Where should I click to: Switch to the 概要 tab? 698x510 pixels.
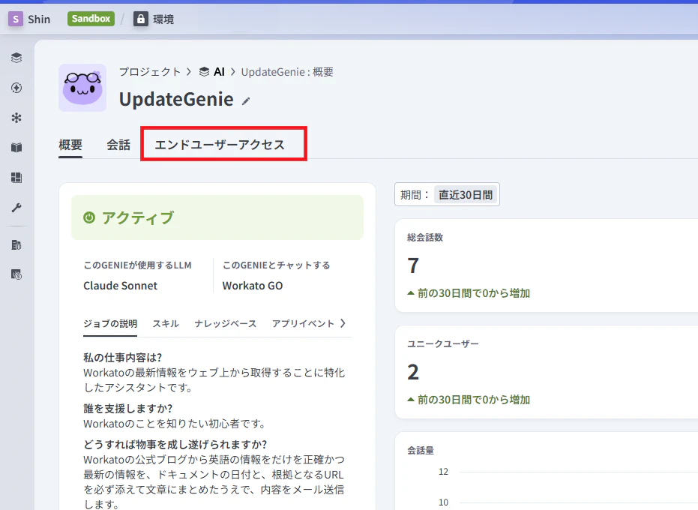pyautogui.click(x=70, y=145)
